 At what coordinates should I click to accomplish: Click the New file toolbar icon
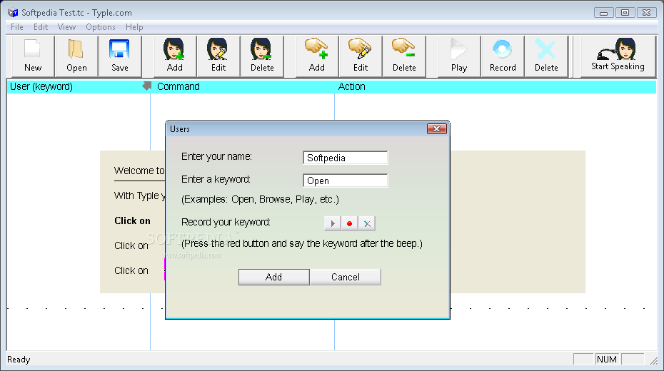click(x=33, y=56)
